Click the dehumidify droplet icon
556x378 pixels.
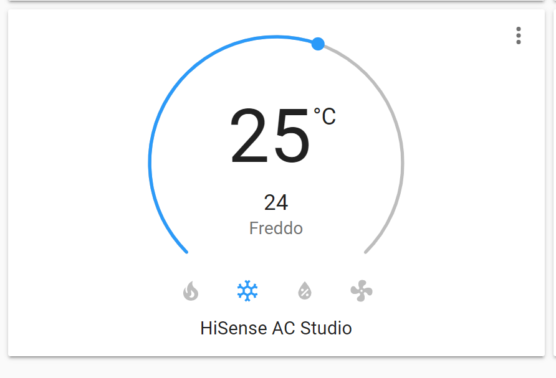pos(304,290)
